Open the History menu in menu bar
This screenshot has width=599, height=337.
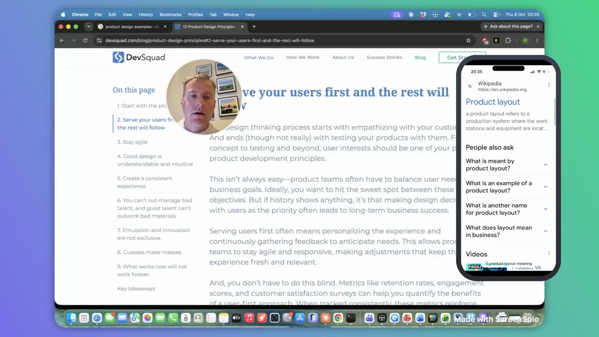point(146,15)
